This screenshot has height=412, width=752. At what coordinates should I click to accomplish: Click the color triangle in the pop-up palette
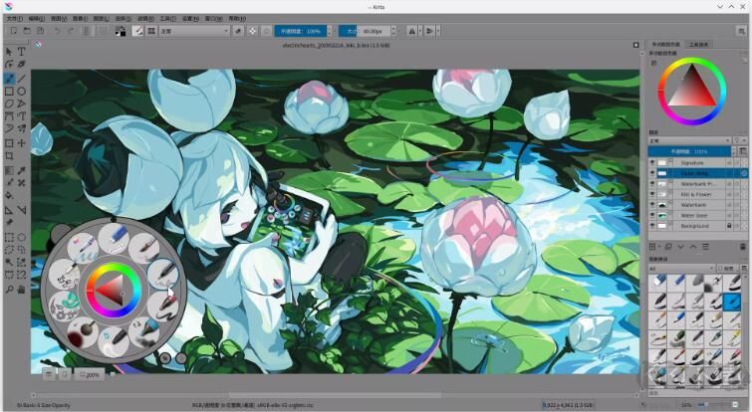pyautogui.click(x=111, y=291)
